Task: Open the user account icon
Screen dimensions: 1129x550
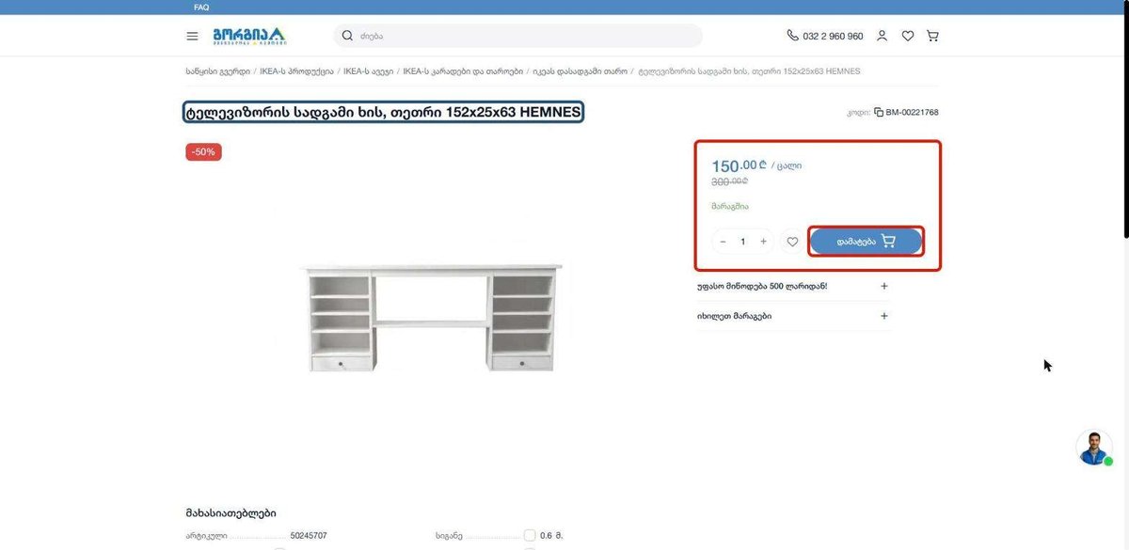Action: [x=882, y=36]
